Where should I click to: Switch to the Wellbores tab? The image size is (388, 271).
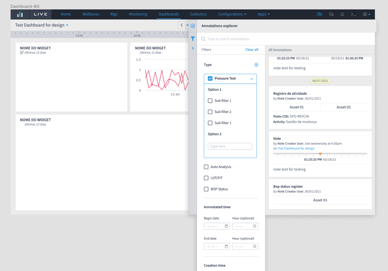pyautogui.click(x=91, y=14)
